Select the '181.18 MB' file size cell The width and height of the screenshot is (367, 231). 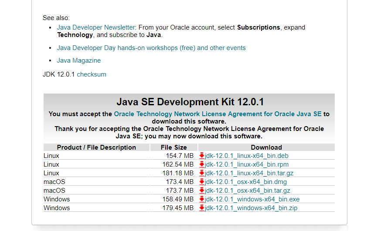(178, 173)
